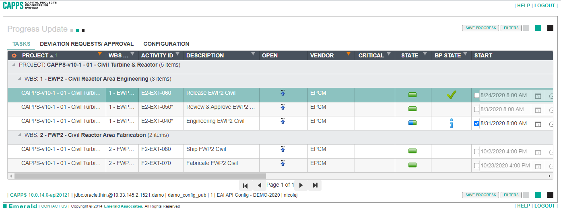The height and width of the screenshot is (224, 561).
Task: Click state icon for Engineering EWP2 Civil
Action: click(412, 123)
